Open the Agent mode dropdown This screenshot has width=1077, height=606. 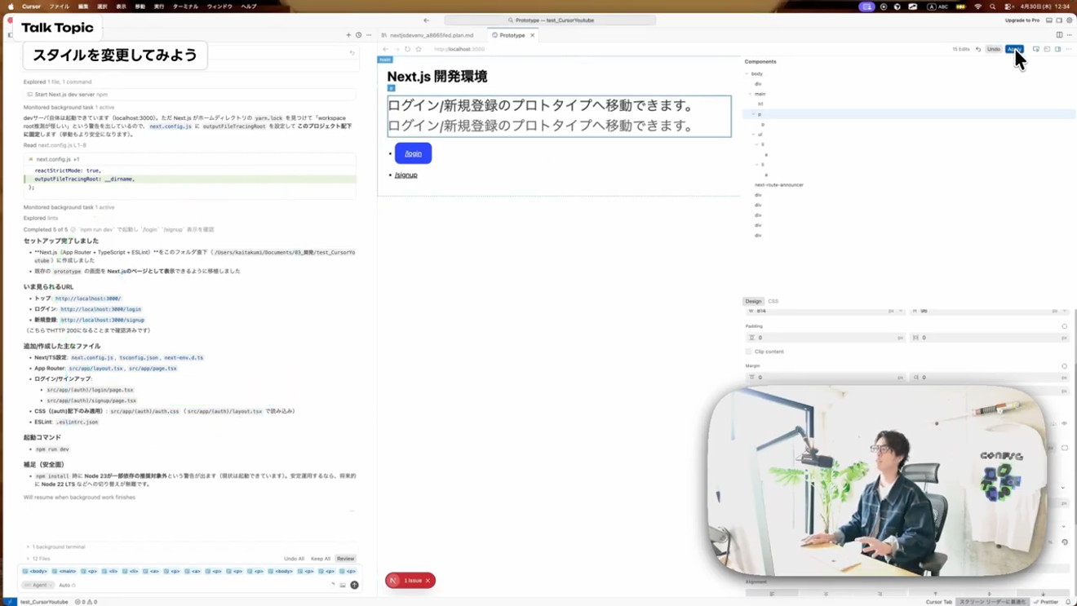(x=38, y=585)
